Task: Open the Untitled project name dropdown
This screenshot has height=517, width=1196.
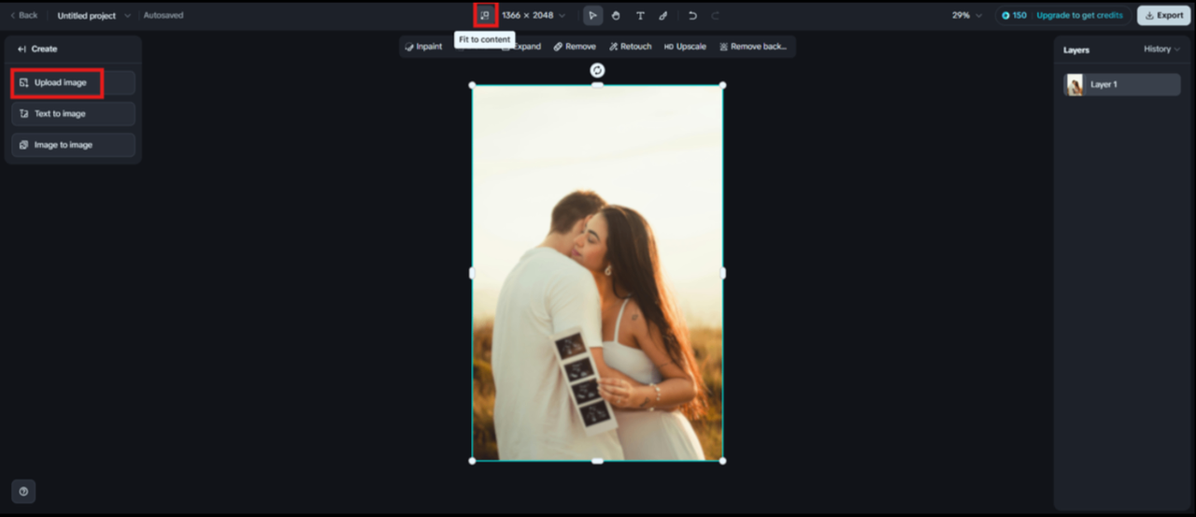Action: [x=93, y=15]
